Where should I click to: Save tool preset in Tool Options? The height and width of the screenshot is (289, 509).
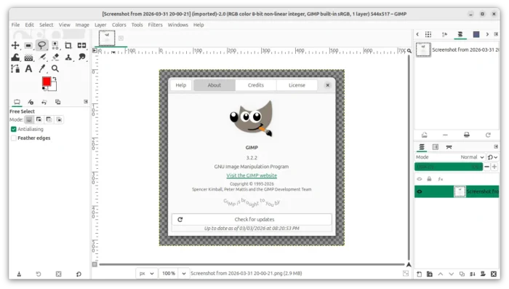[19, 274]
